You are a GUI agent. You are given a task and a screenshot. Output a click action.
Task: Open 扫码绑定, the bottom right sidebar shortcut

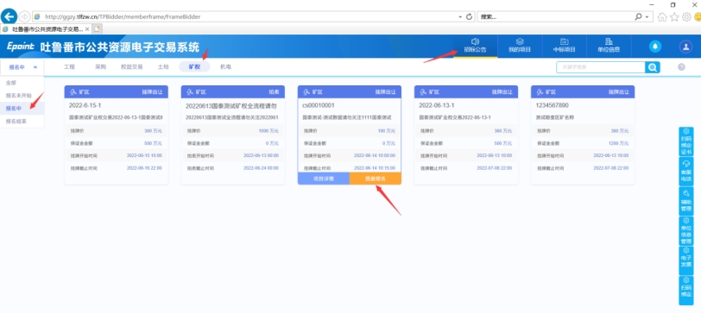click(685, 290)
